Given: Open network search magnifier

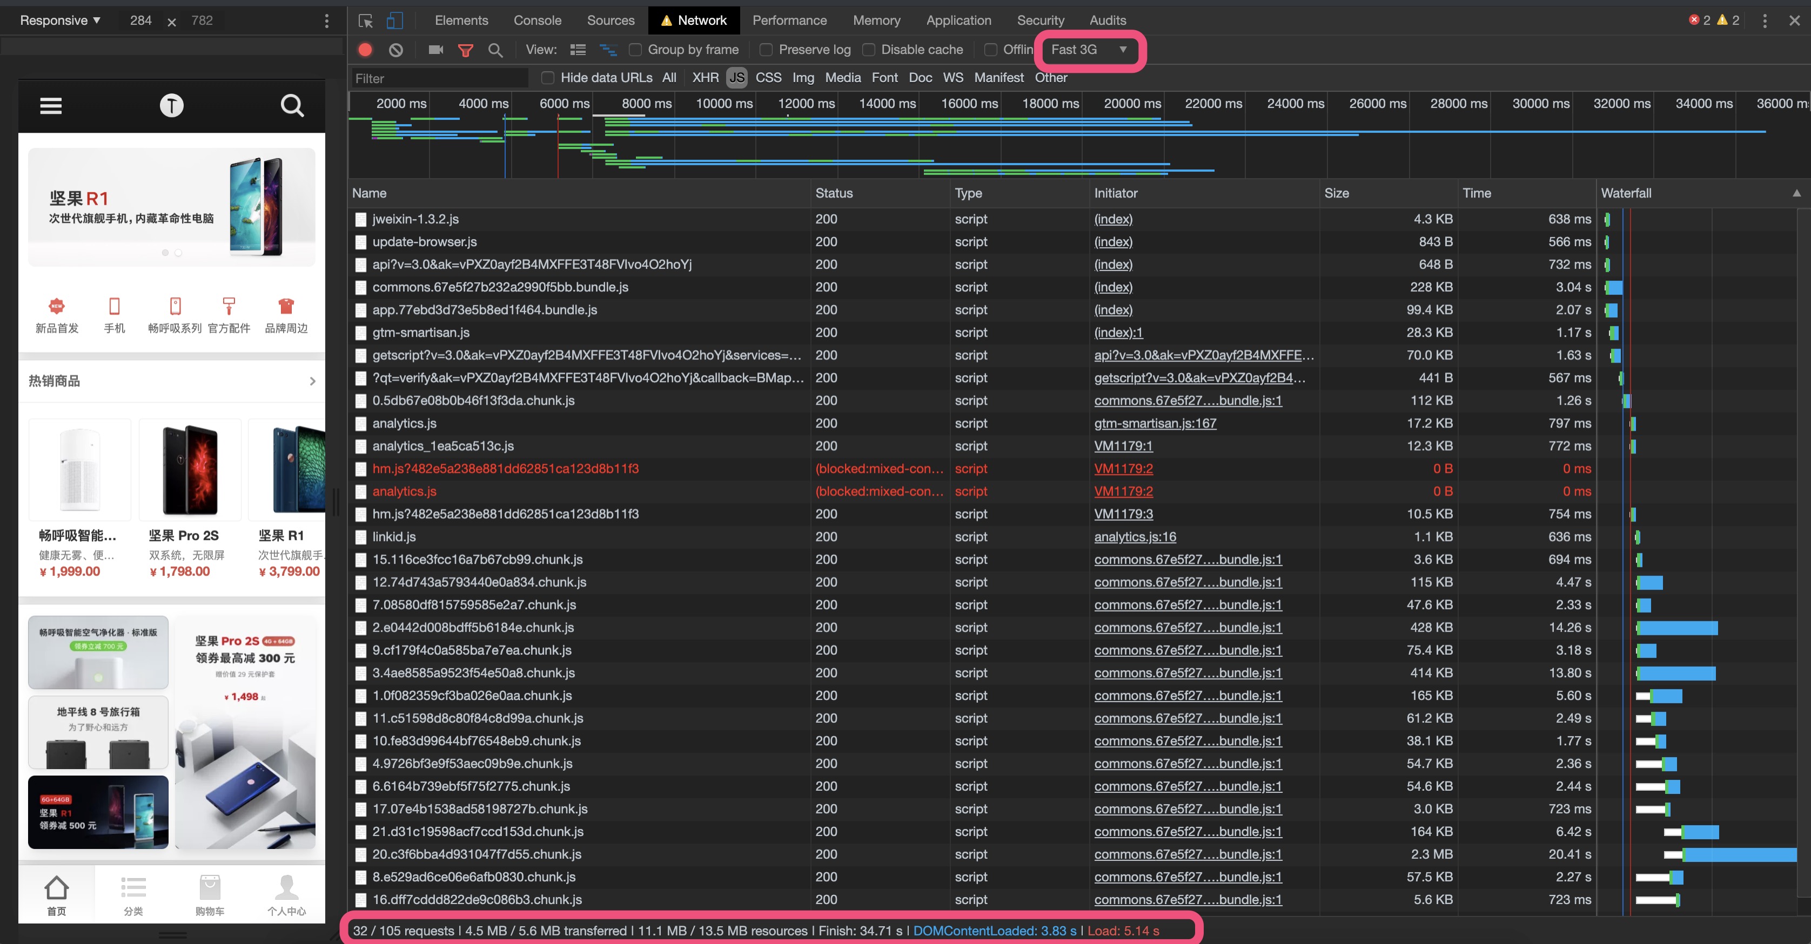Looking at the screenshot, I should pos(495,50).
